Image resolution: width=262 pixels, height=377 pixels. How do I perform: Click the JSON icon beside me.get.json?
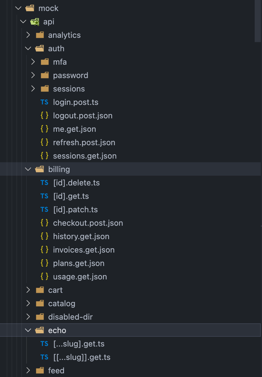[x=44, y=129]
